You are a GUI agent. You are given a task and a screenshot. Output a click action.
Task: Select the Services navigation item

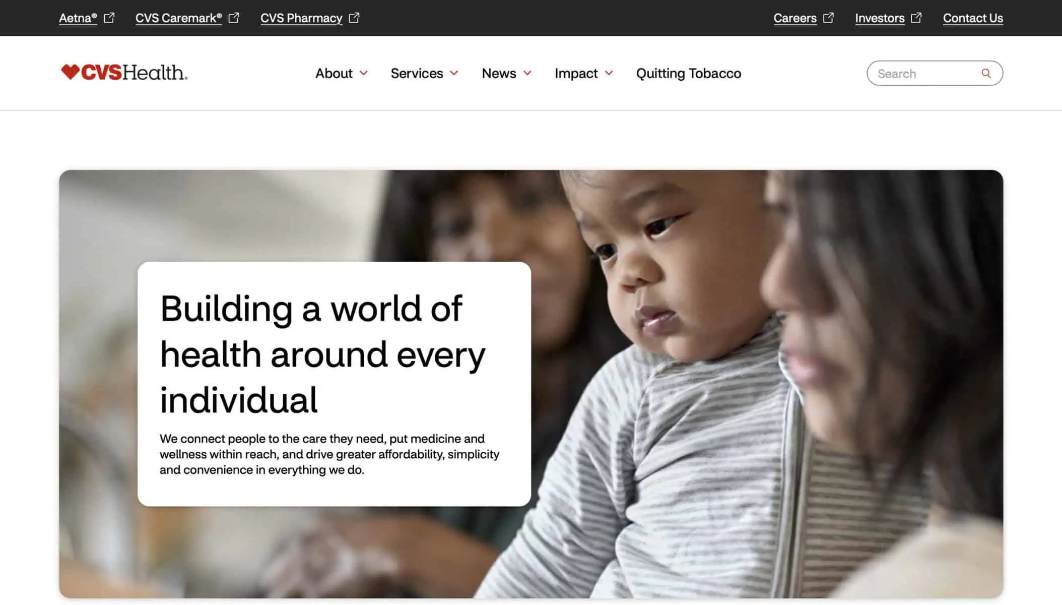(417, 74)
